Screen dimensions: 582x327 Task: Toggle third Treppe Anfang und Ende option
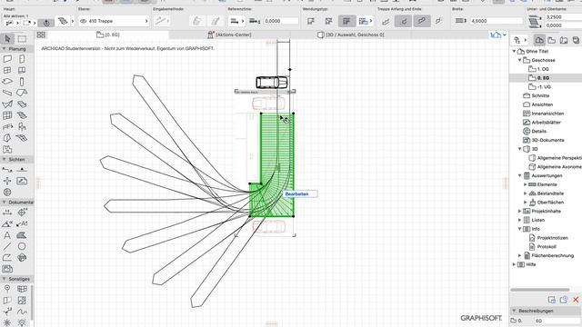422,21
